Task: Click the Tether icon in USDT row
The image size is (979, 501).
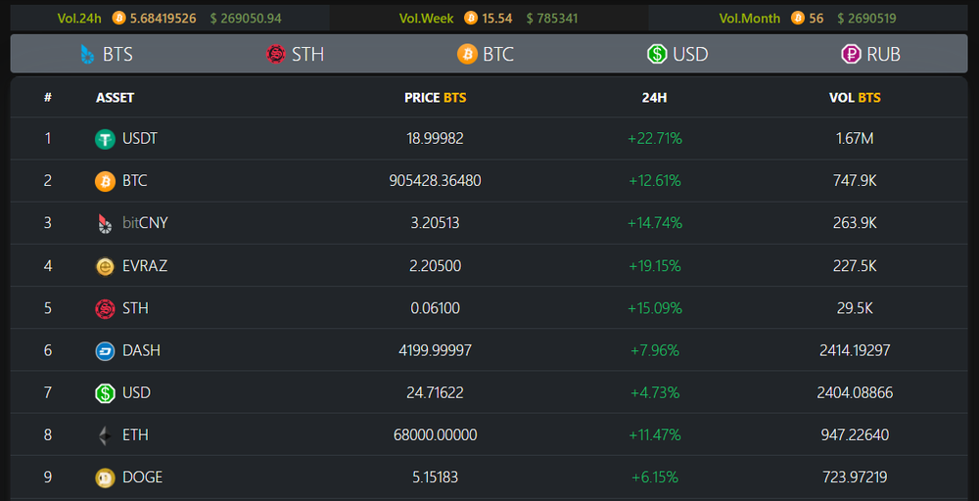Action: click(105, 139)
